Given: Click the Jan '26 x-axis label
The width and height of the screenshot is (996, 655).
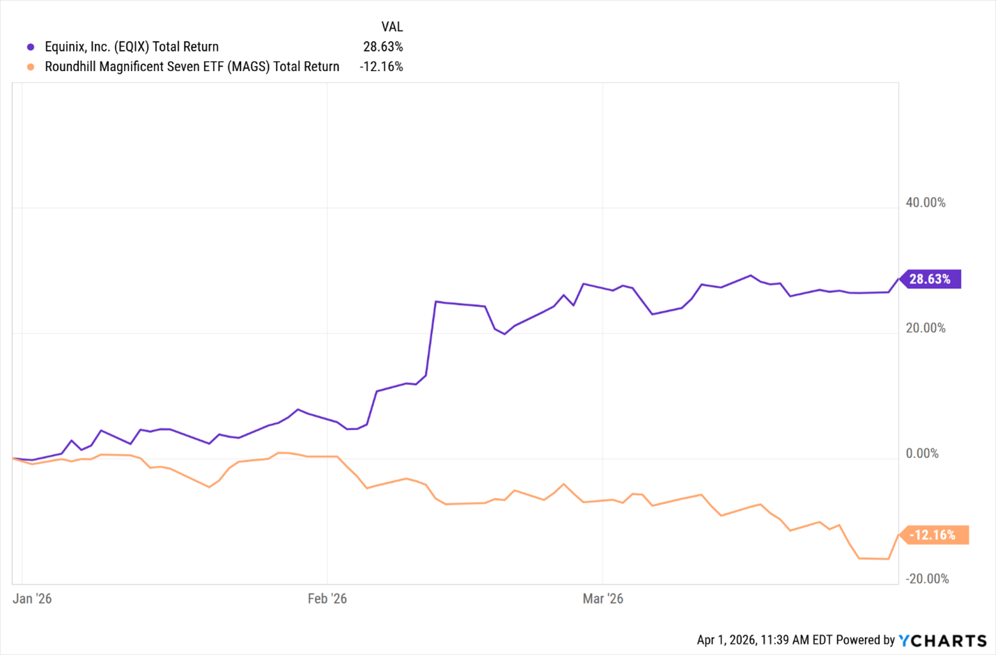Looking at the screenshot, I should 32,599.
